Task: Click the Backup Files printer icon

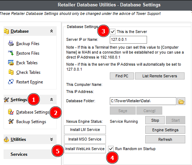Action: pos(11,43)
